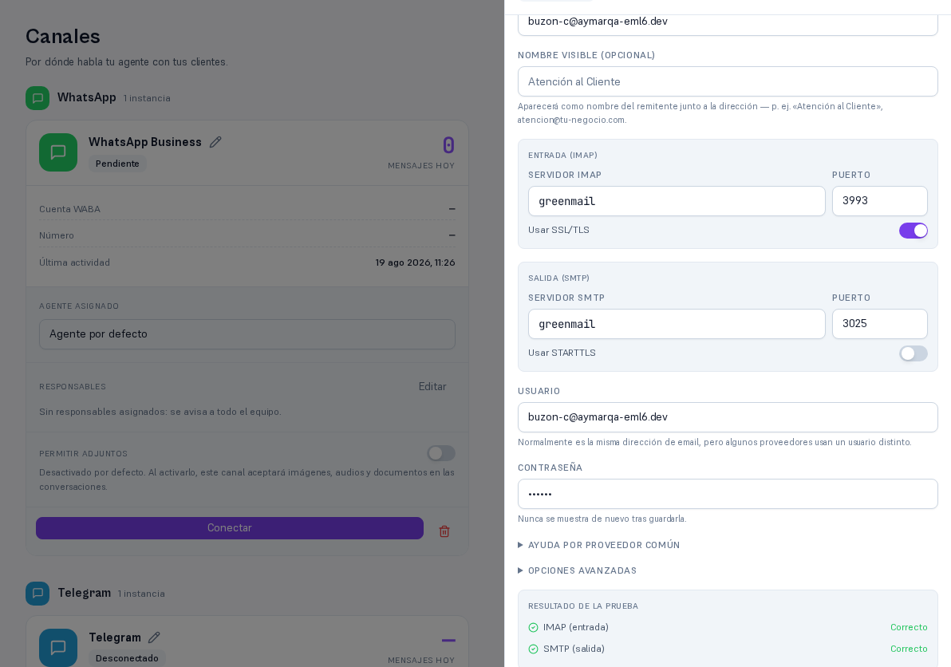Delete WhatsApp channel with red trash icon
Image resolution: width=951 pixels, height=667 pixels.
tap(444, 531)
